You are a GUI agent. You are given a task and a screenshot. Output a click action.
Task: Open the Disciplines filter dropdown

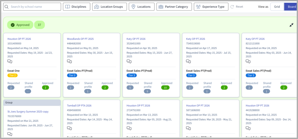77,7
